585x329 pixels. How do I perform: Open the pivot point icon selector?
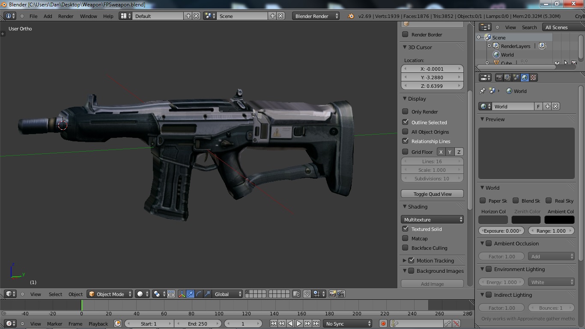159,294
